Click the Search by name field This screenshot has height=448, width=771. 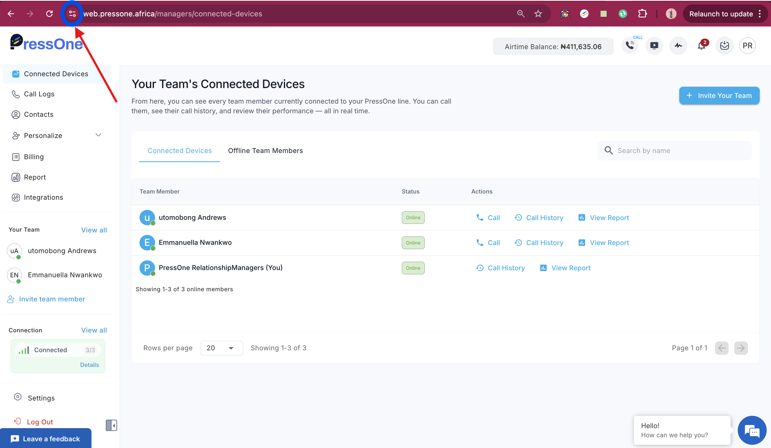pos(675,151)
